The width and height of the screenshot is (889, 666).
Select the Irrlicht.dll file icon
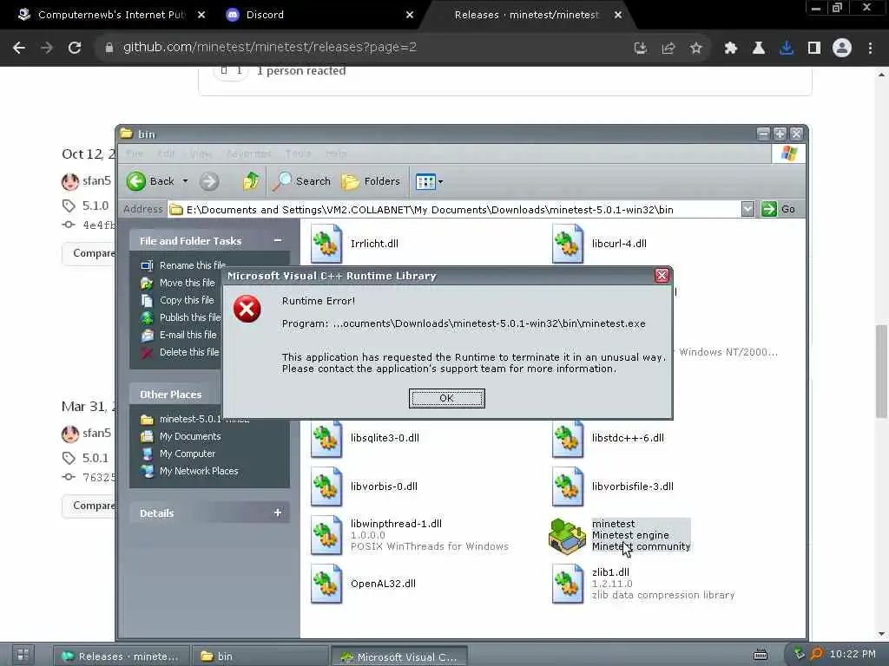(326, 244)
